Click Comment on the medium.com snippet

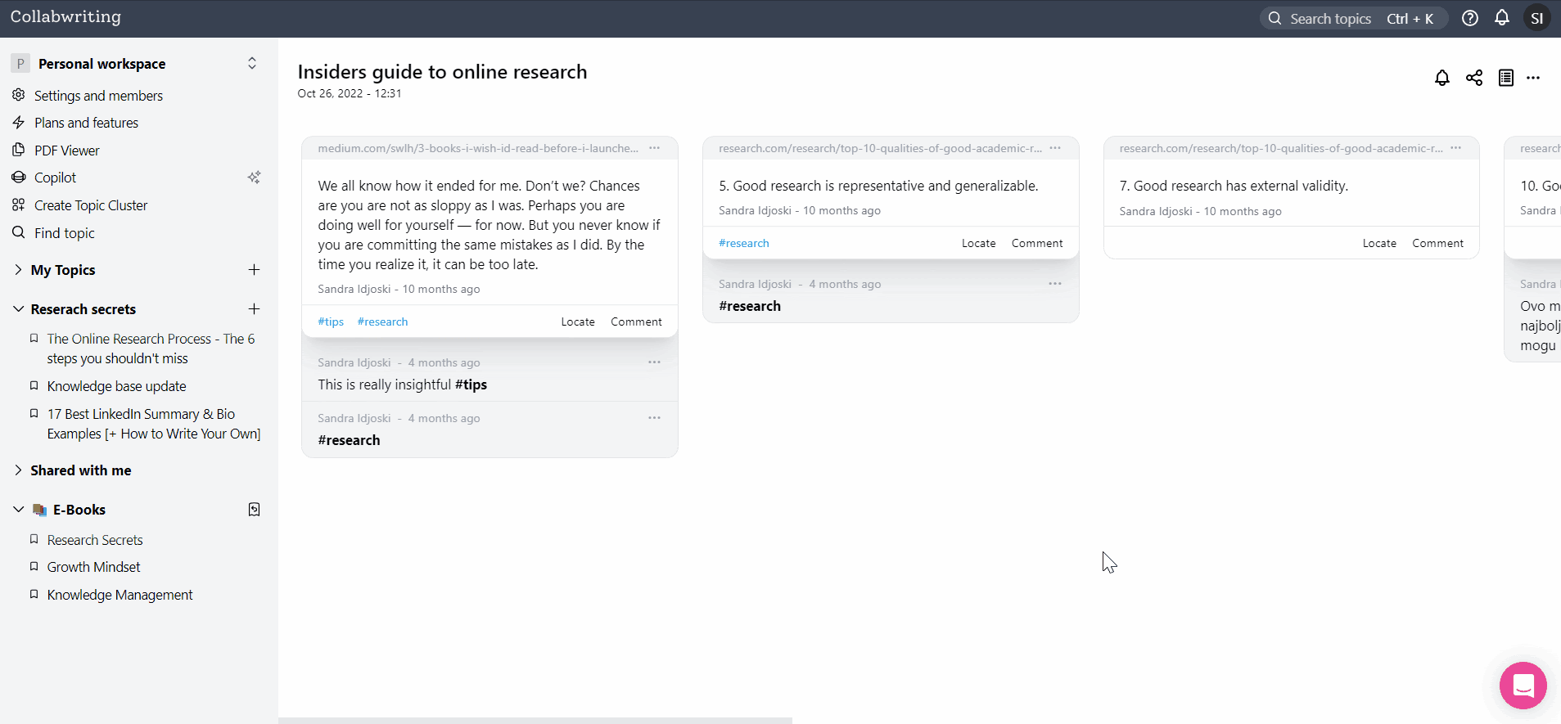coord(636,322)
